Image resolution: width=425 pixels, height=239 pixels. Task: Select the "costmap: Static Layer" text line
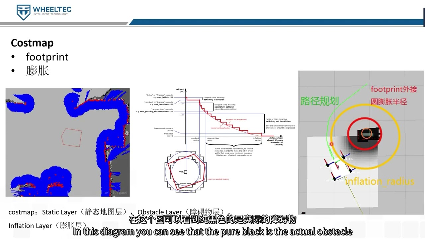click(x=68, y=212)
